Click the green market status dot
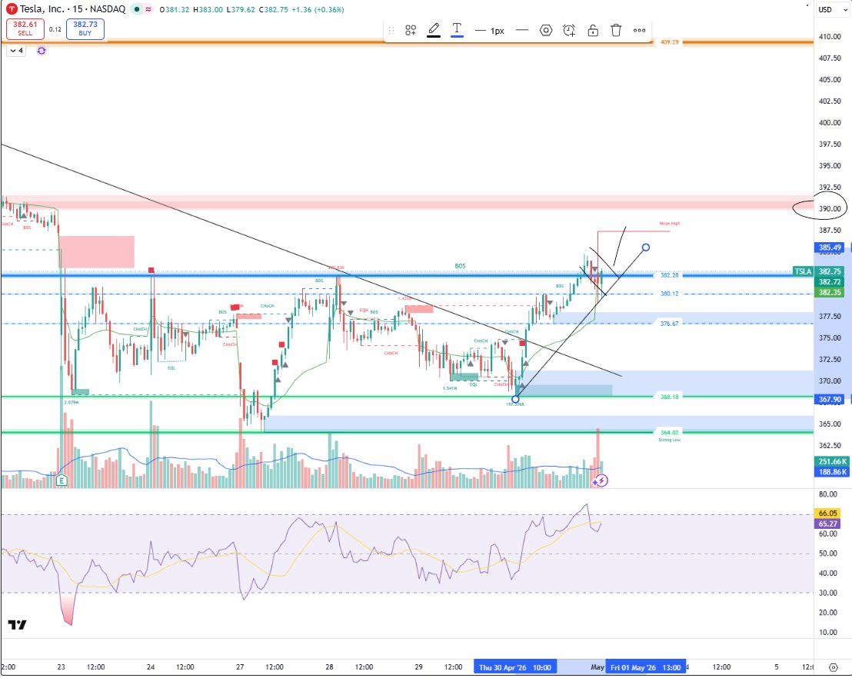852x678 pixels. click(x=136, y=9)
